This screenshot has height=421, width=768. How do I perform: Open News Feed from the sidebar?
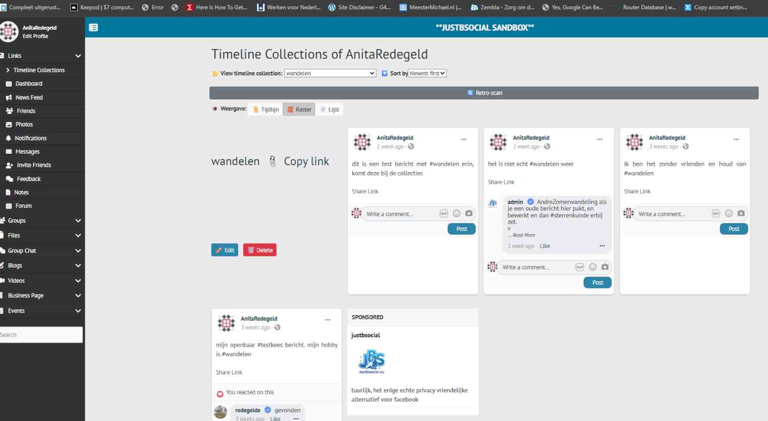point(29,97)
